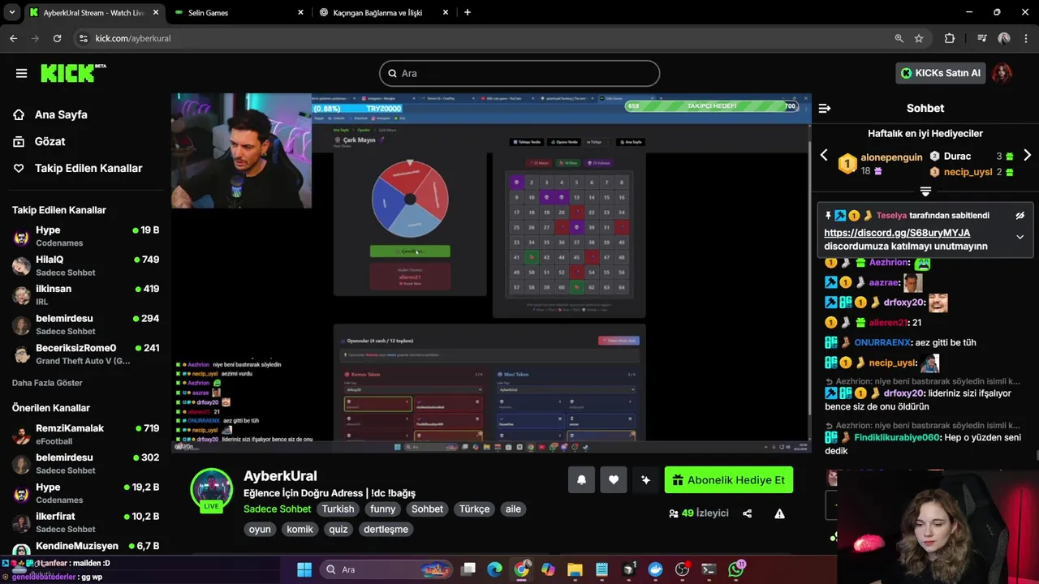Viewport: 1039px width, 584px height.
Task: Open ilkinsan followed channel
Action: pyautogui.click(x=85, y=294)
